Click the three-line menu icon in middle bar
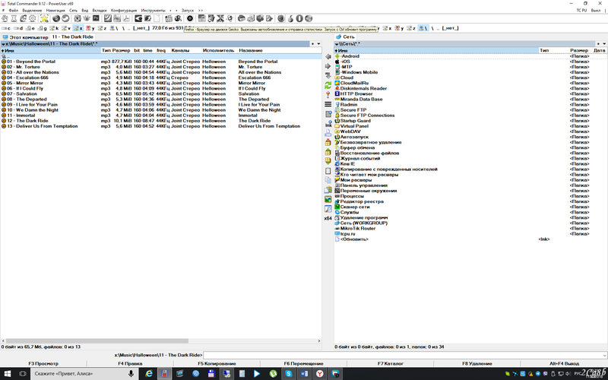This screenshot has height=380, width=608. pos(328,104)
